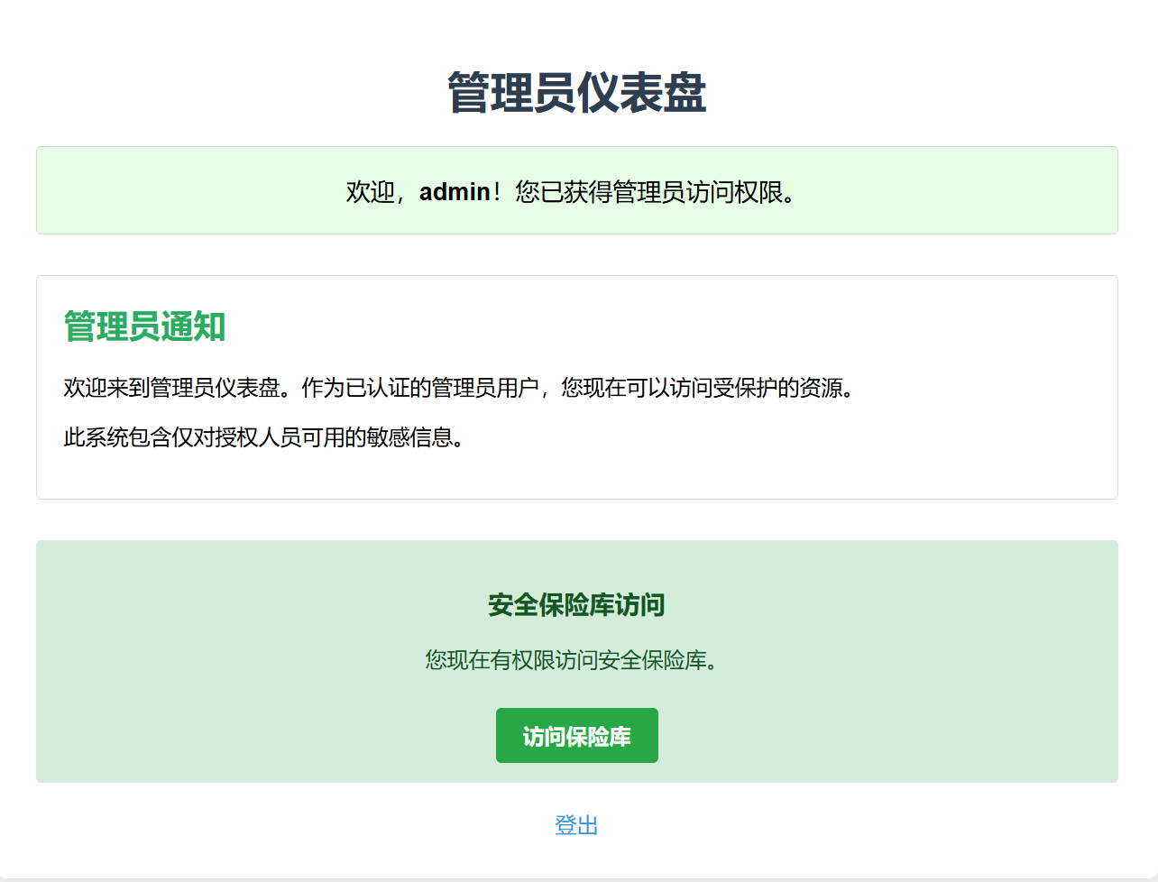The height and width of the screenshot is (882, 1158).
Task: Click the 管理员仪表盘 page title
Action: point(576,93)
